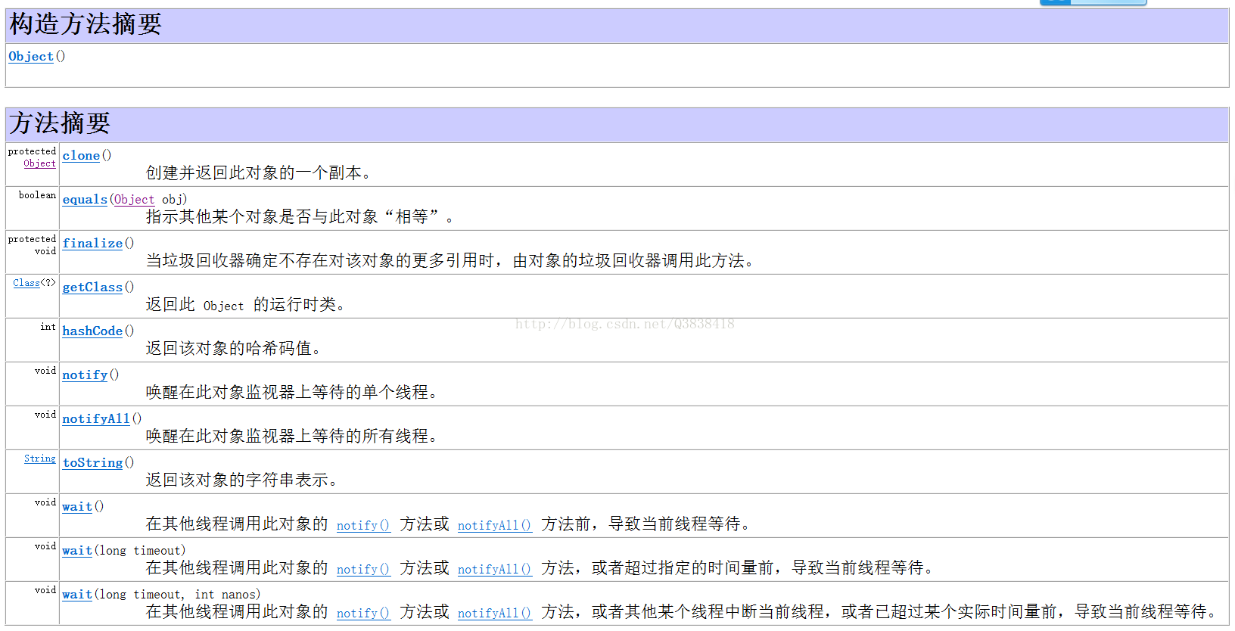Click notify() link in wait(long timeout, int nanos) description
The width and height of the screenshot is (1235, 631).
[363, 613]
